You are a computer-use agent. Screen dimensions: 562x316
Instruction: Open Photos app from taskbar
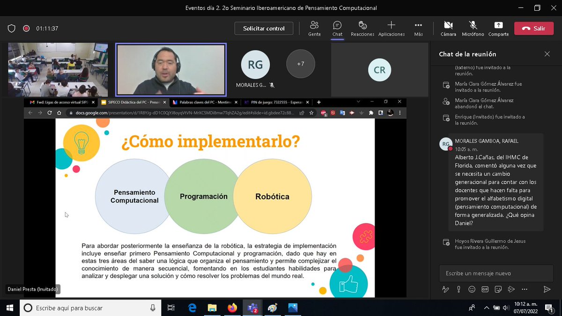coord(293,308)
